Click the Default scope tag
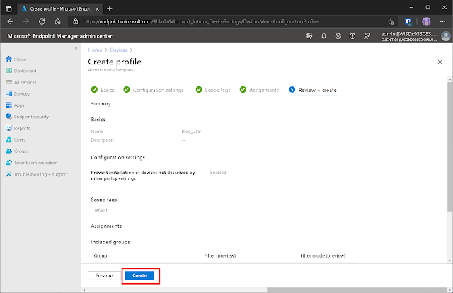Screen dimensions: 453x293 (x=100, y=210)
